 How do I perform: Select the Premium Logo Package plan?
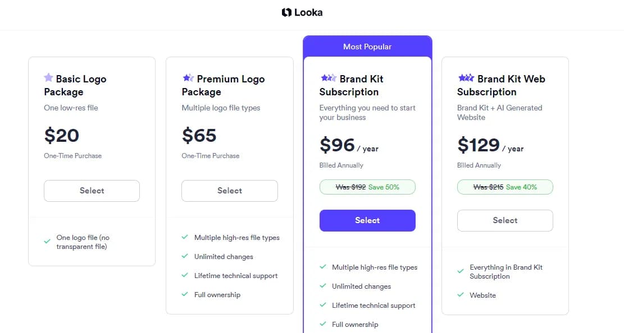tap(229, 191)
